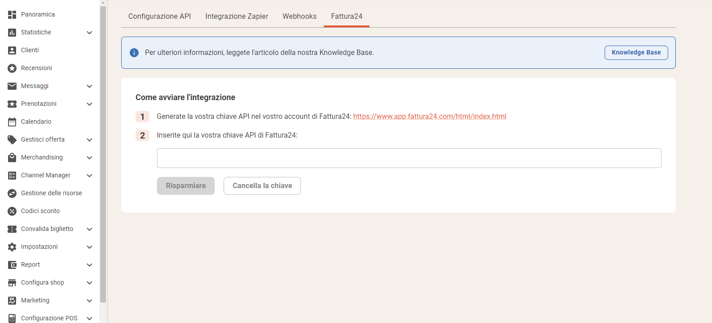Click the Calendario calendar icon

[12, 122]
